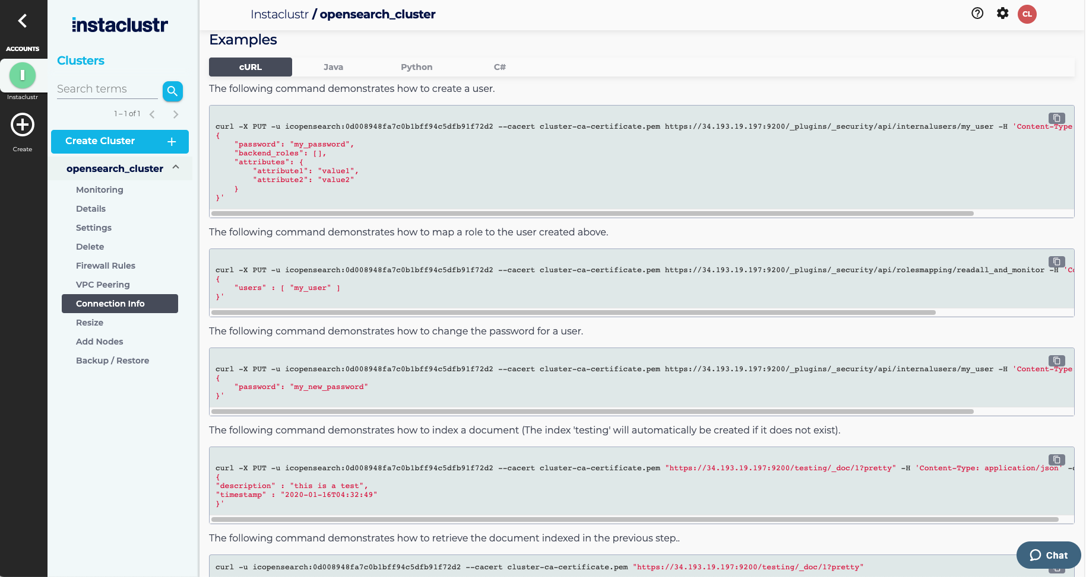Copy the index document curl command
This screenshot has height=577, width=1086.
pos(1057,460)
